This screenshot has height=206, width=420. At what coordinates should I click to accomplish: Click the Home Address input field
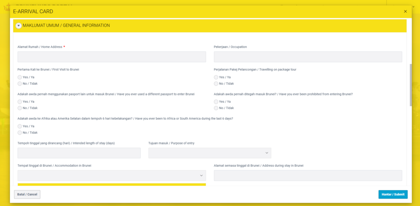[x=112, y=57]
